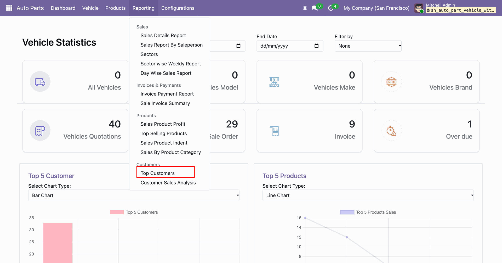Select Top Selling Products

click(164, 133)
